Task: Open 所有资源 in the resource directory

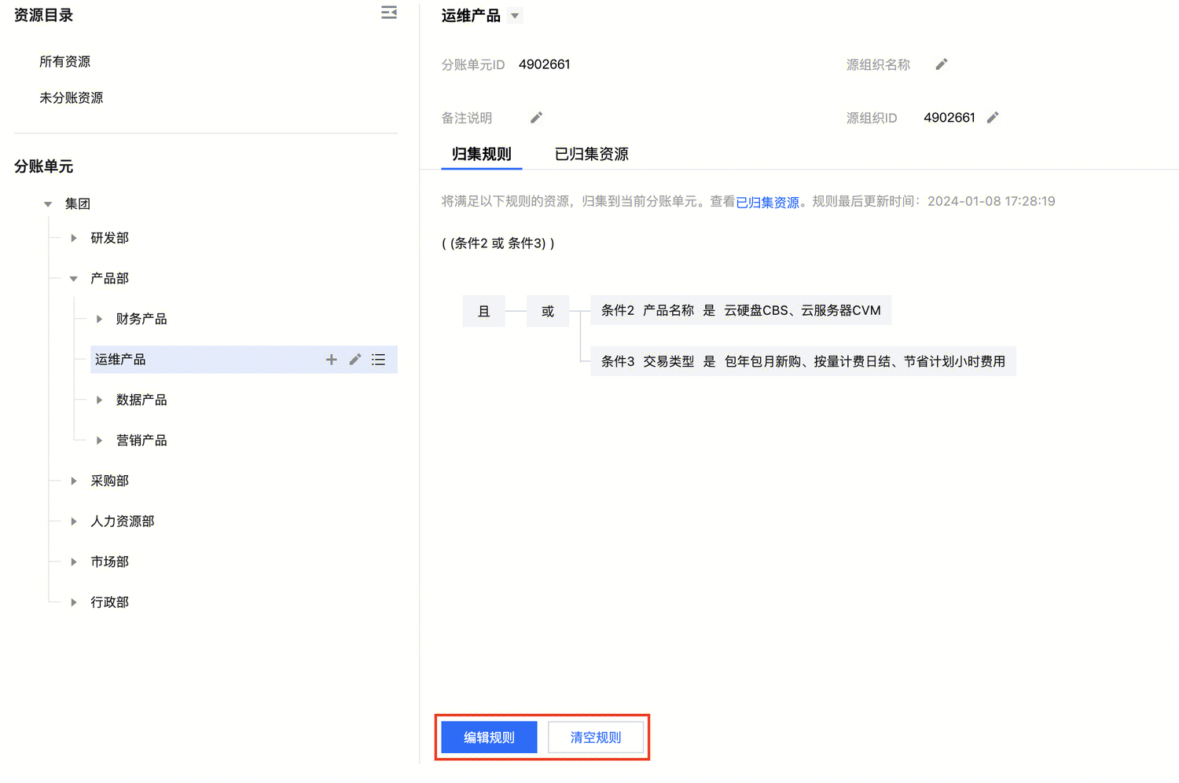Action: pos(65,61)
